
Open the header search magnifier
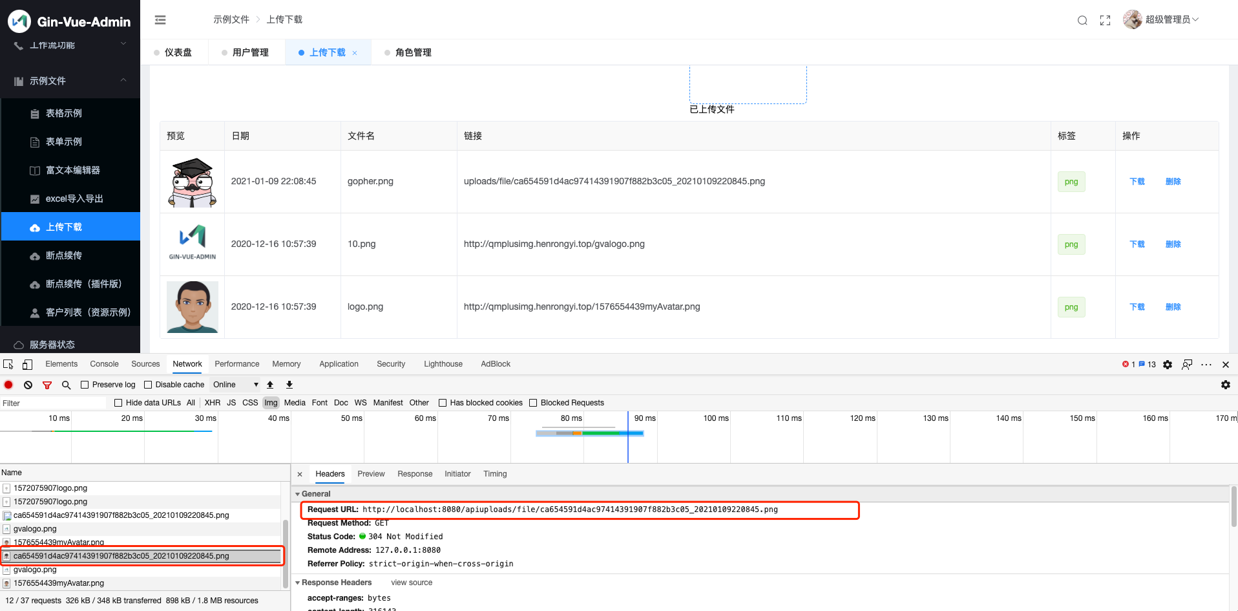point(1082,20)
